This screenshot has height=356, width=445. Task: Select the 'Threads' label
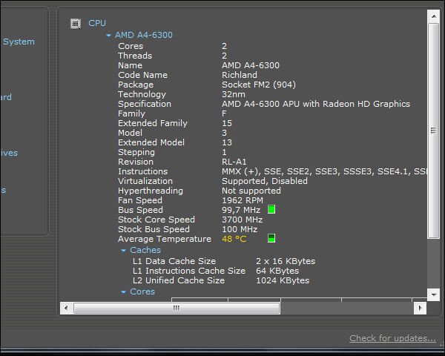point(135,56)
